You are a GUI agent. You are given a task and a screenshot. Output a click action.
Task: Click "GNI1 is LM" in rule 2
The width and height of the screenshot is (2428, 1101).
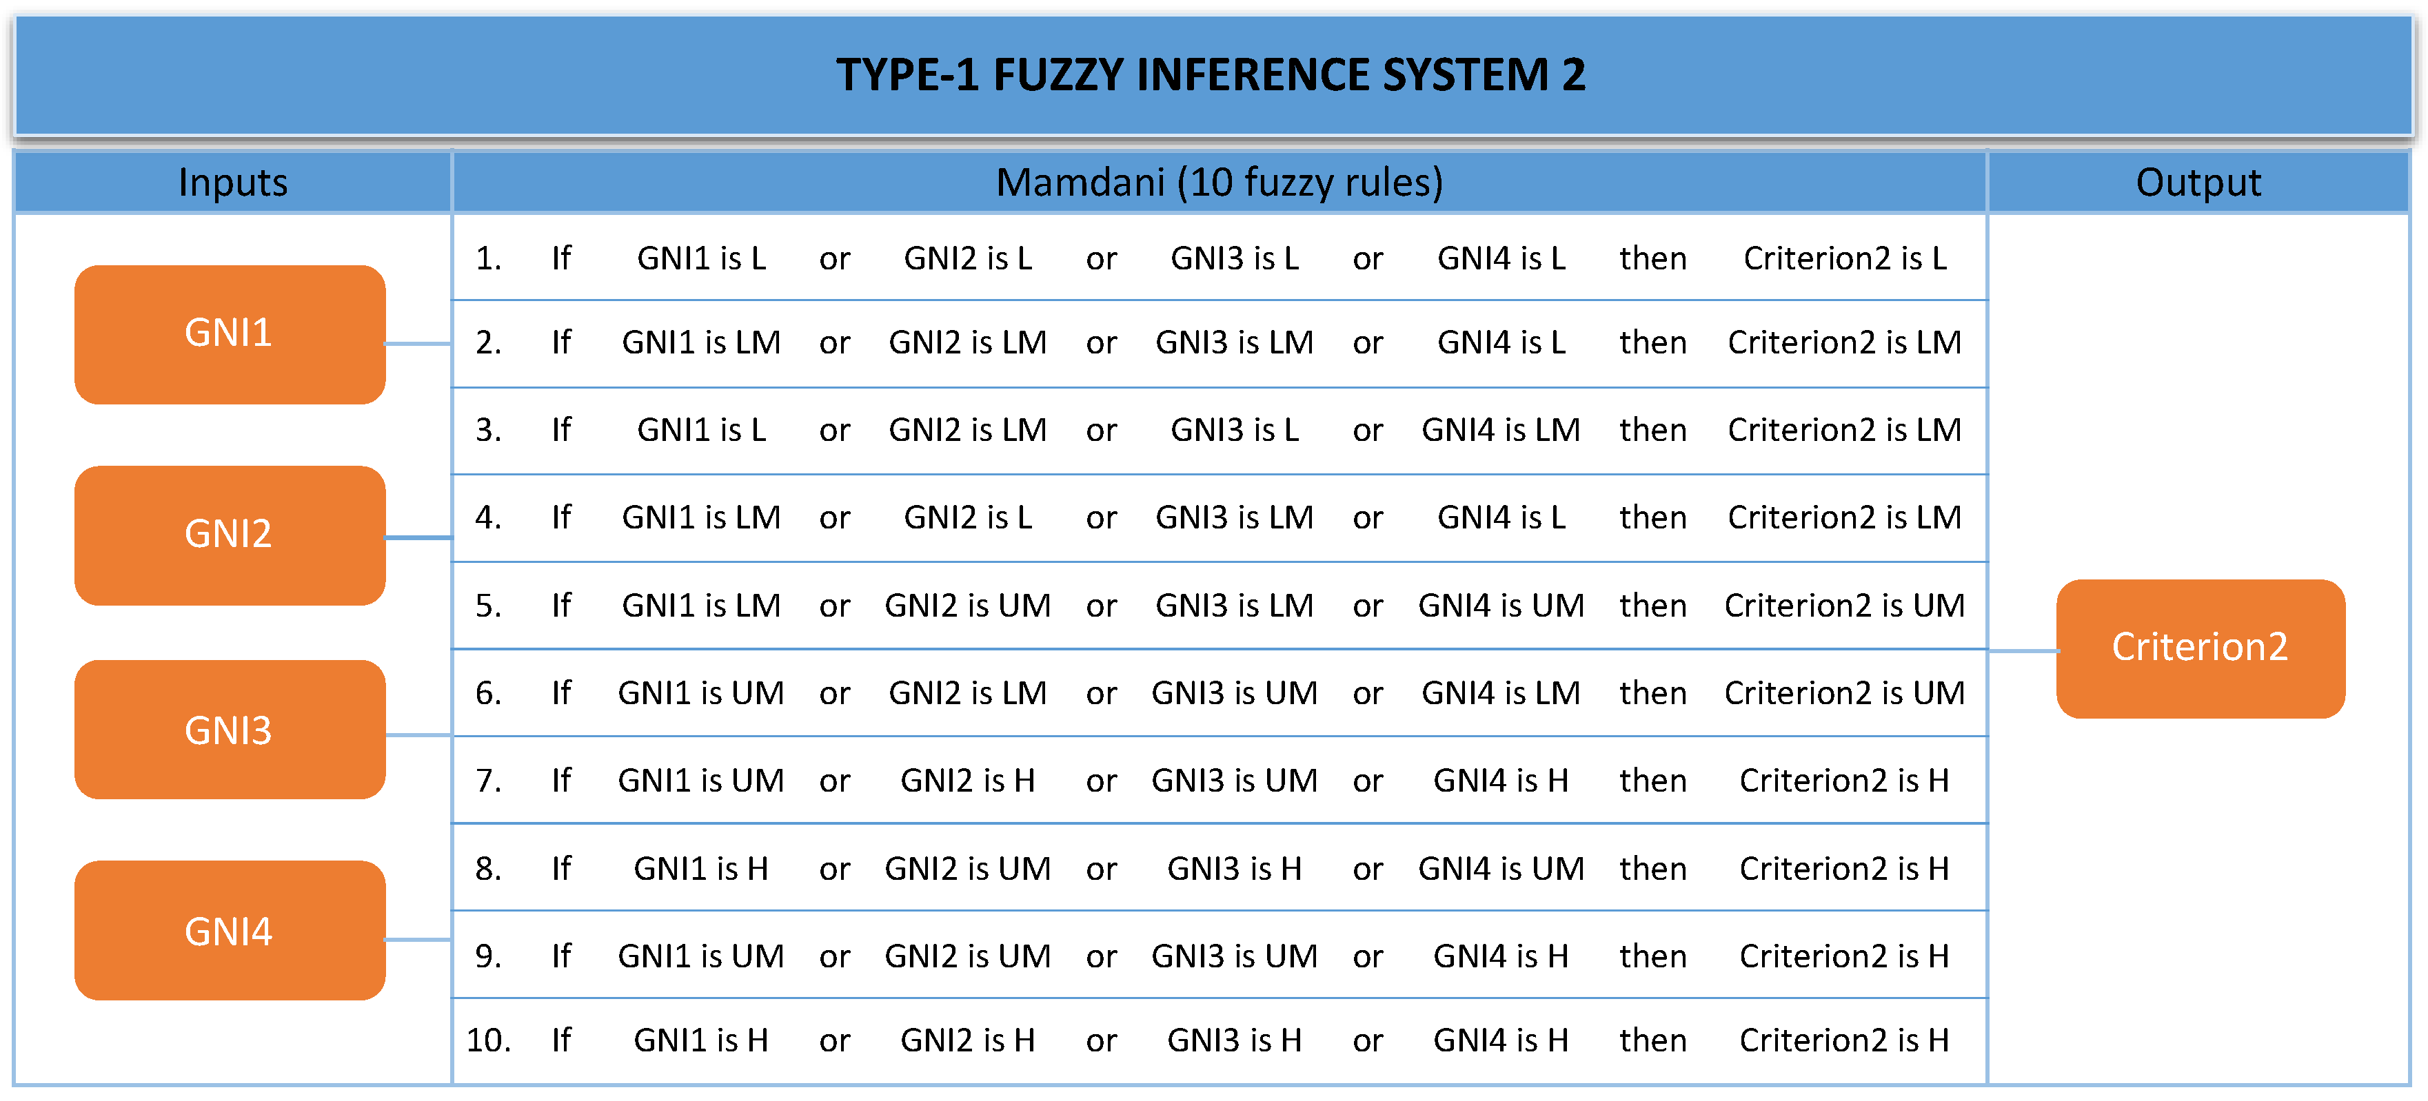700,342
